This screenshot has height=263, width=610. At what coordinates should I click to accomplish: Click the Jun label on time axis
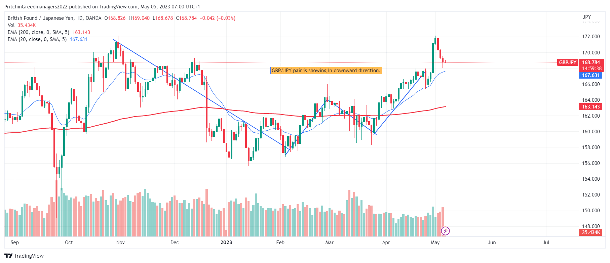tap(492, 243)
